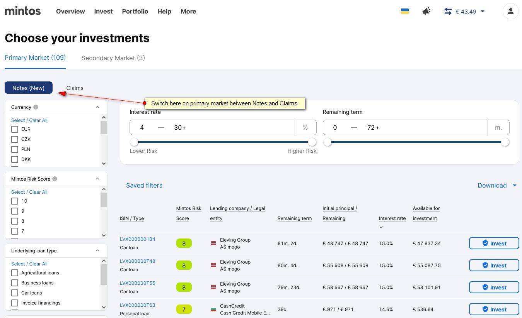Viewport: 522px width, 318px height.
Task: Enable Agricultural loans checkbox
Action: [x=15, y=273]
